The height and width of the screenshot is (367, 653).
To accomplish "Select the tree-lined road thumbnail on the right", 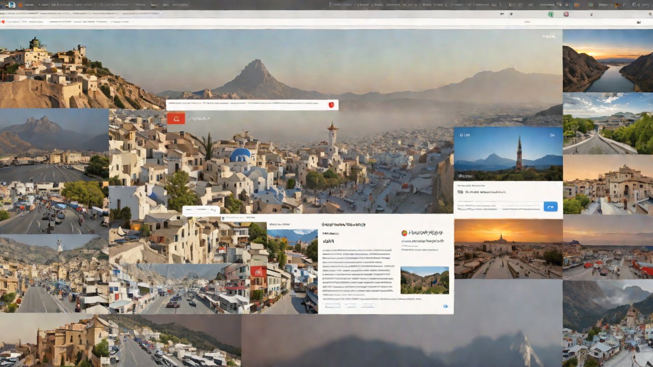I will [x=608, y=123].
